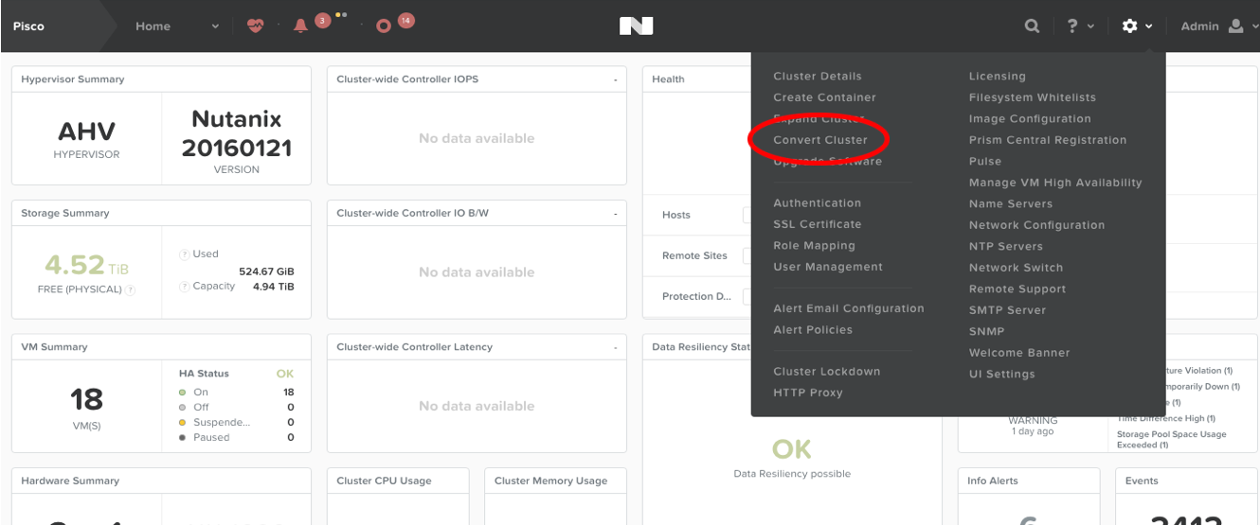Open Prism Central Registration
Screen dimensions: 1260x525
(x=1048, y=140)
